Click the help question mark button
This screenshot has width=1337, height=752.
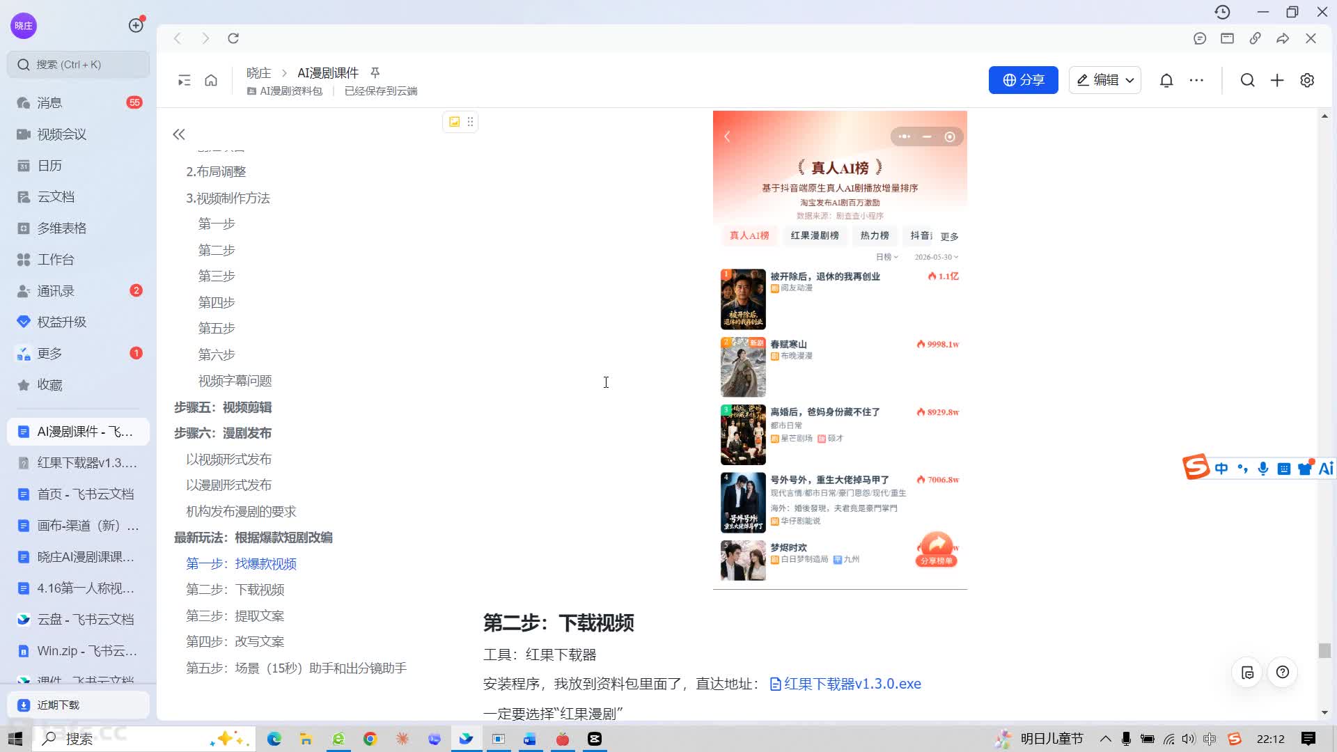coord(1283,673)
